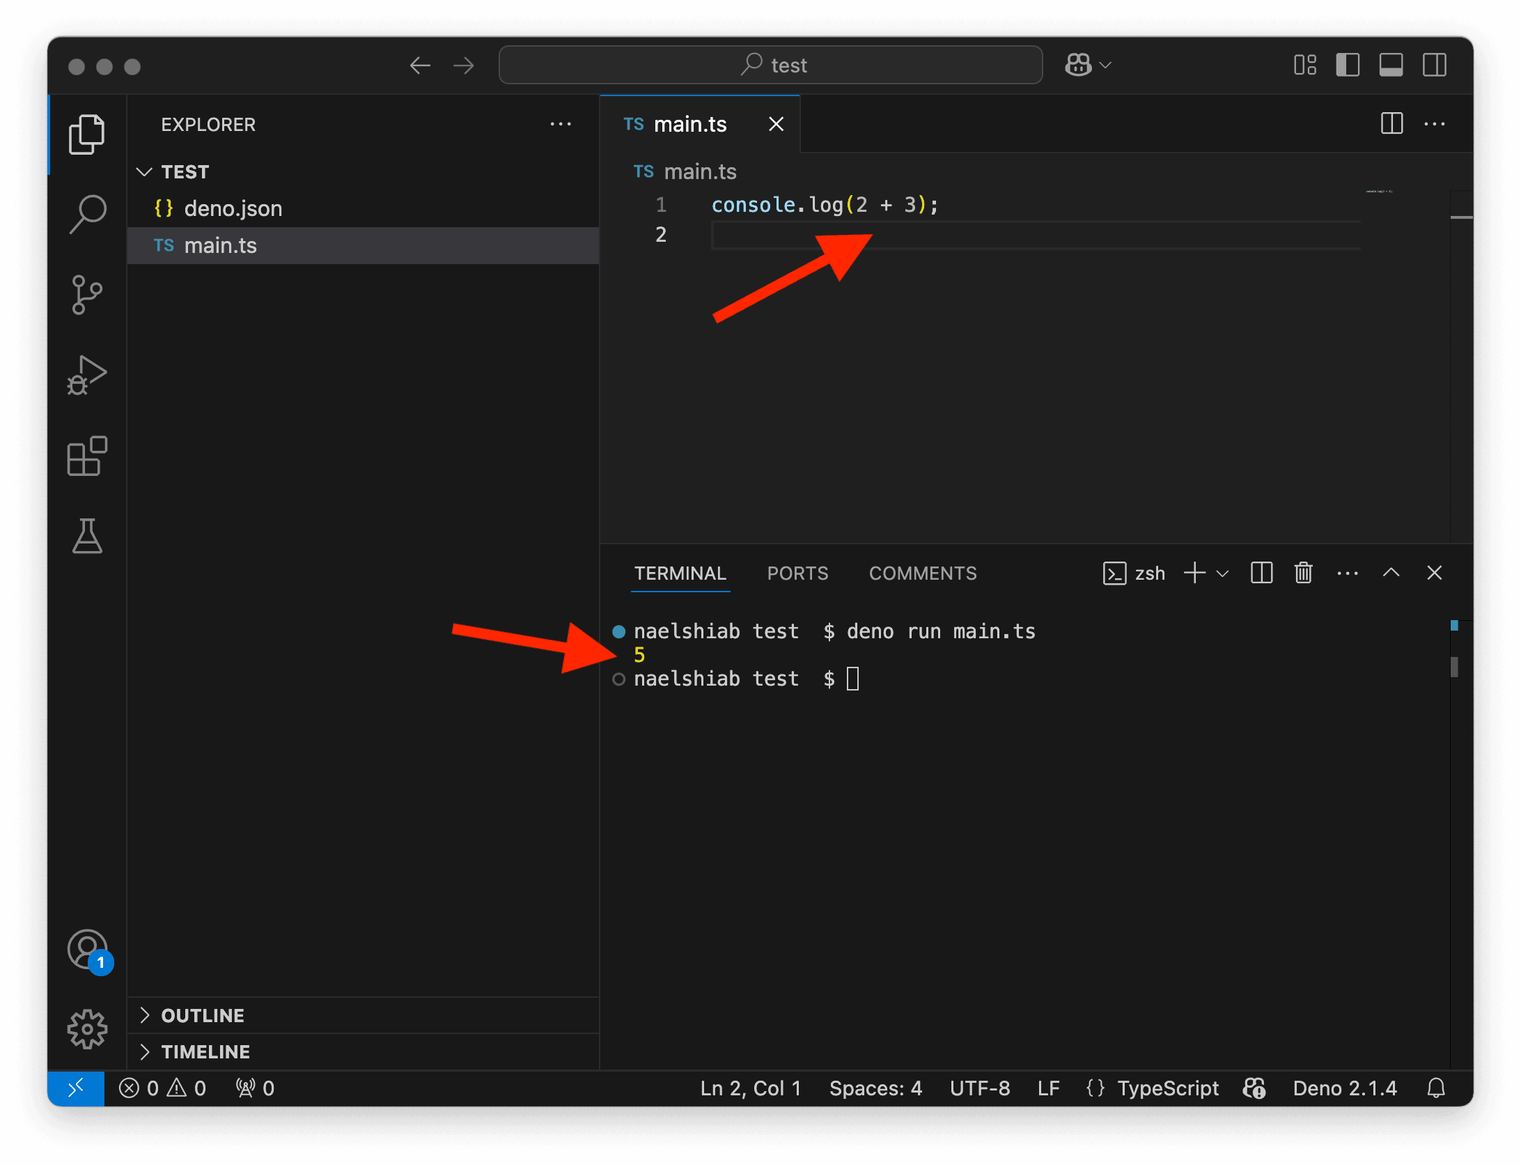Open Customize Layout in title bar
1521x1165 pixels.
(1305, 65)
